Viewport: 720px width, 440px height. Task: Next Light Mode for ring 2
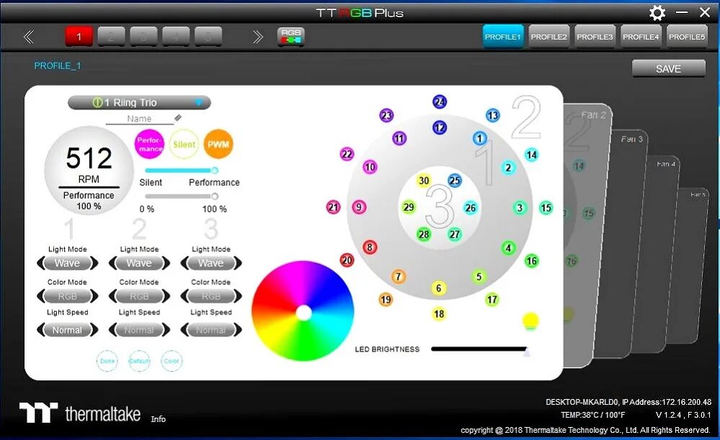click(166, 264)
